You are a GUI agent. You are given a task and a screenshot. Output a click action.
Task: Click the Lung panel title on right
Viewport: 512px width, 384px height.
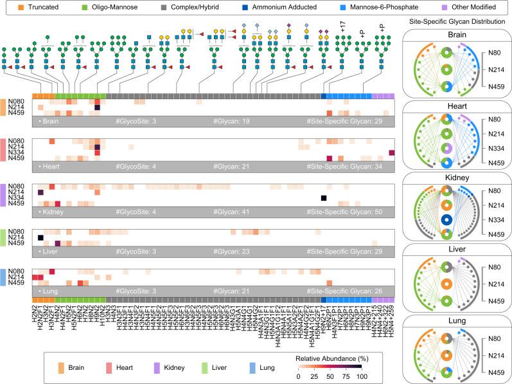pos(457,321)
